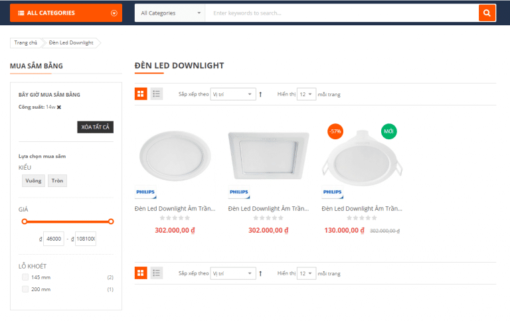This screenshot has height=321, width=510.
Task: Click the orange search magnifier button
Action: (x=487, y=13)
